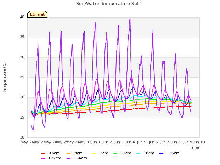Click the Time x-axis label
220x165 pixels.
click(195, 147)
